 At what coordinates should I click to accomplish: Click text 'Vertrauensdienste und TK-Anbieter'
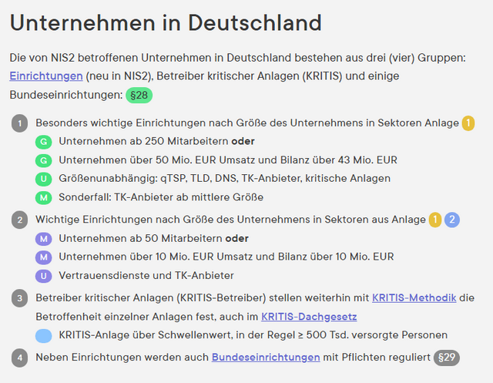(146, 275)
